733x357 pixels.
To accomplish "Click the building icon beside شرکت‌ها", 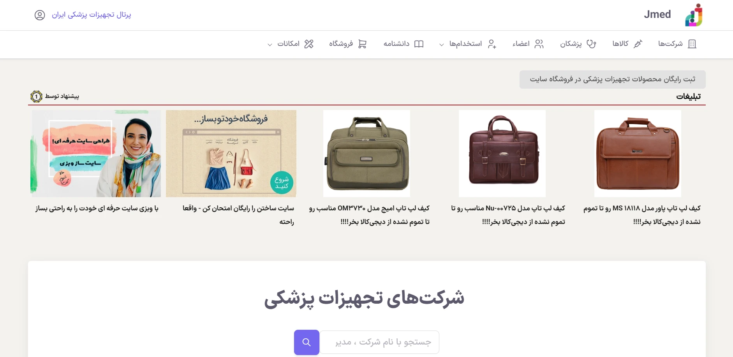I will [x=692, y=44].
